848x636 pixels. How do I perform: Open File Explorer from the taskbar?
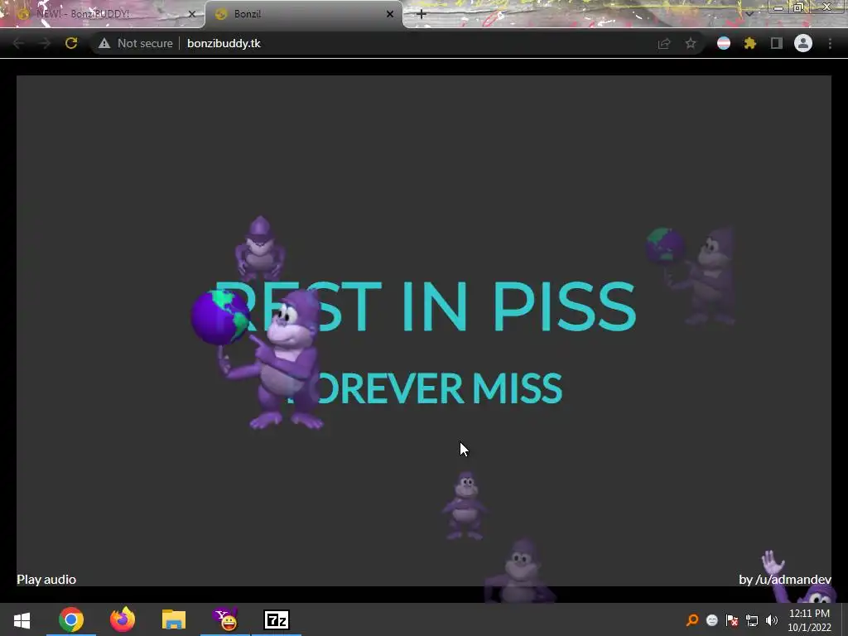[x=174, y=619]
